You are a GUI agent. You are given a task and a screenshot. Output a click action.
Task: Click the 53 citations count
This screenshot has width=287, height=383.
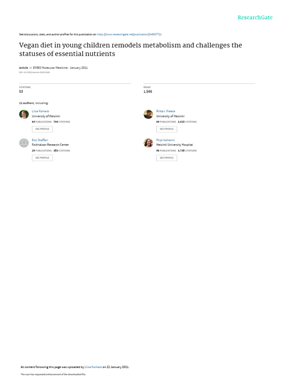pyautogui.click(x=21, y=91)
